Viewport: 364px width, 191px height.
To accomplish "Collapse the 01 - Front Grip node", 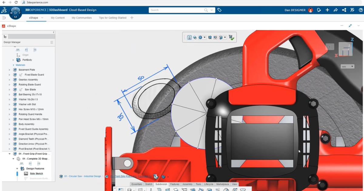I will tap(9, 154).
